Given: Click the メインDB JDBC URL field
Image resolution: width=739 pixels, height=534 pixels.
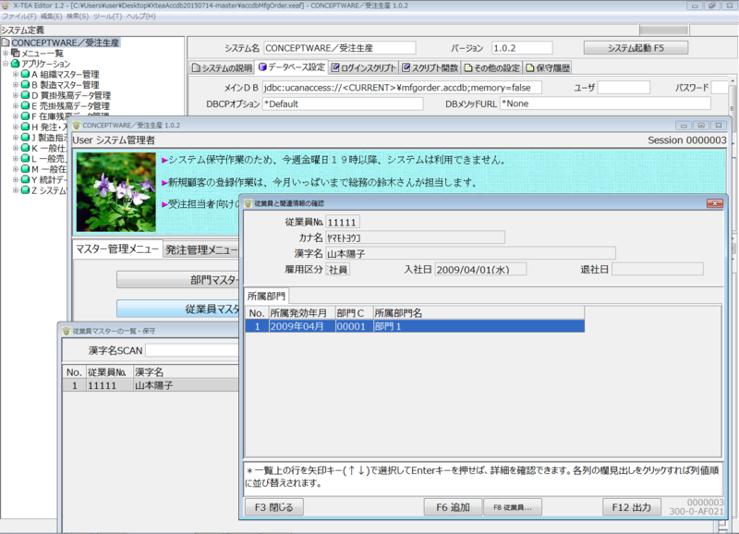Looking at the screenshot, I should 402,88.
